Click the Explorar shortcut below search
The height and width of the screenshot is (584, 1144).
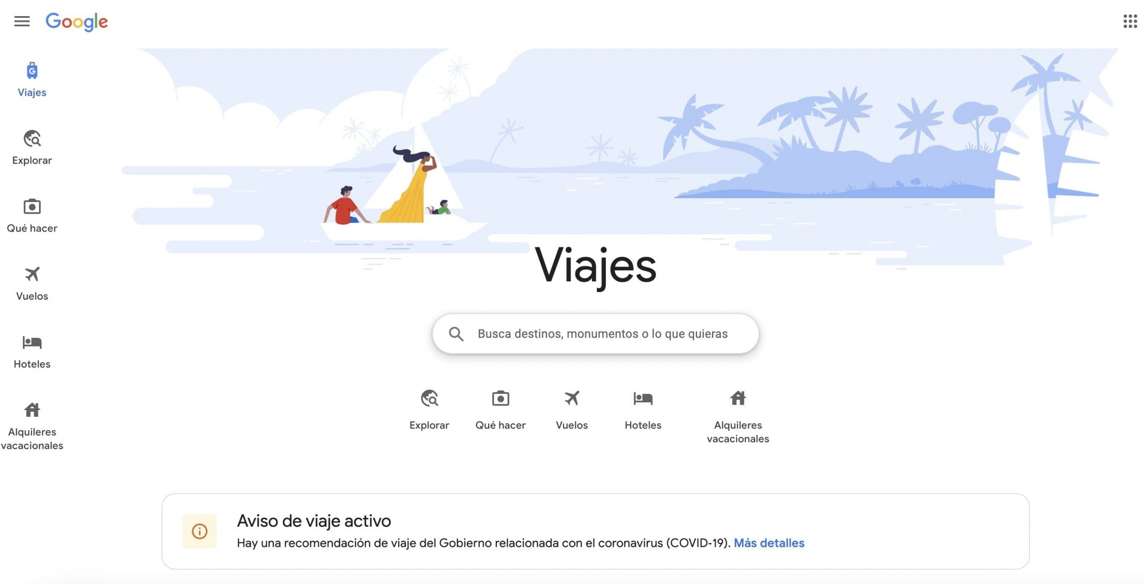(429, 410)
